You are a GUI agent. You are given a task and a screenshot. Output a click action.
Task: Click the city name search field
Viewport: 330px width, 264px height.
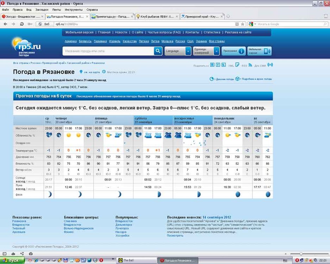pos(108,51)
